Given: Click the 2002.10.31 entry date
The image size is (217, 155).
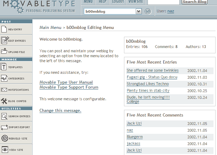Looking at the screenshot, I should (197, 84).
